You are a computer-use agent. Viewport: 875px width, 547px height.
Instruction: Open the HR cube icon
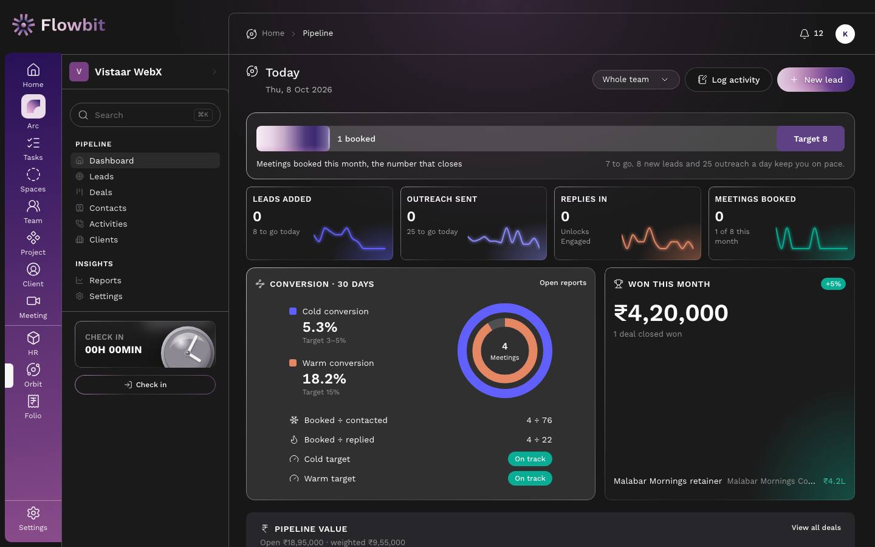tap(33, 338)
